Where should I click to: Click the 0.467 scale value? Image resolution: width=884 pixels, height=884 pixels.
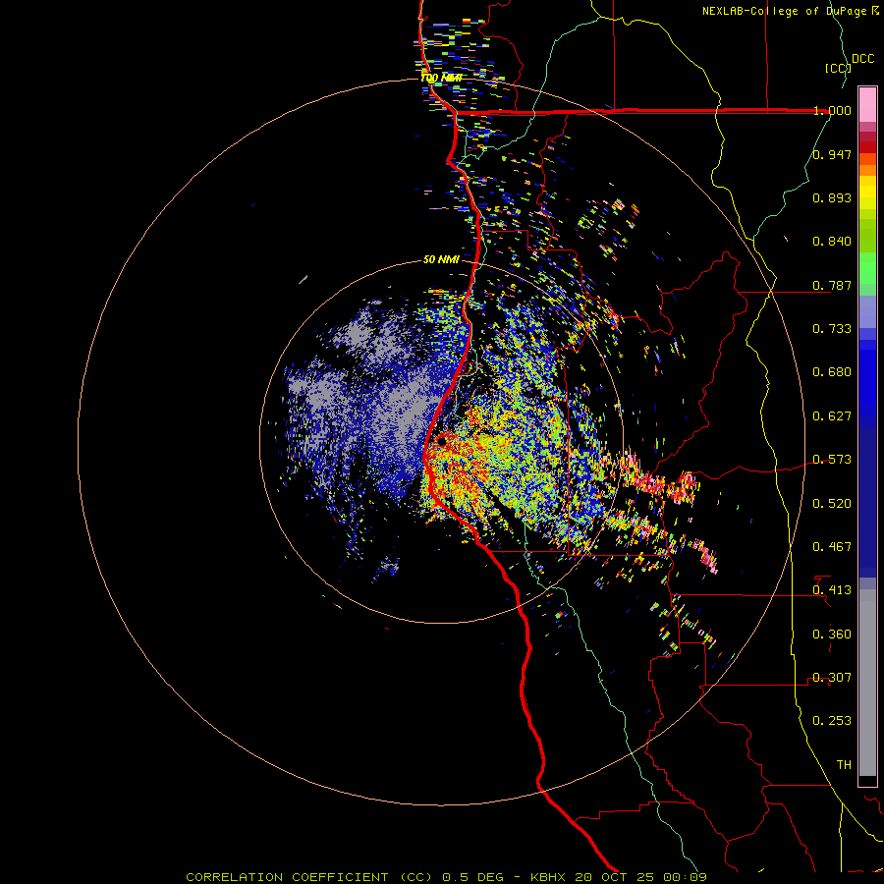(832, 547)
